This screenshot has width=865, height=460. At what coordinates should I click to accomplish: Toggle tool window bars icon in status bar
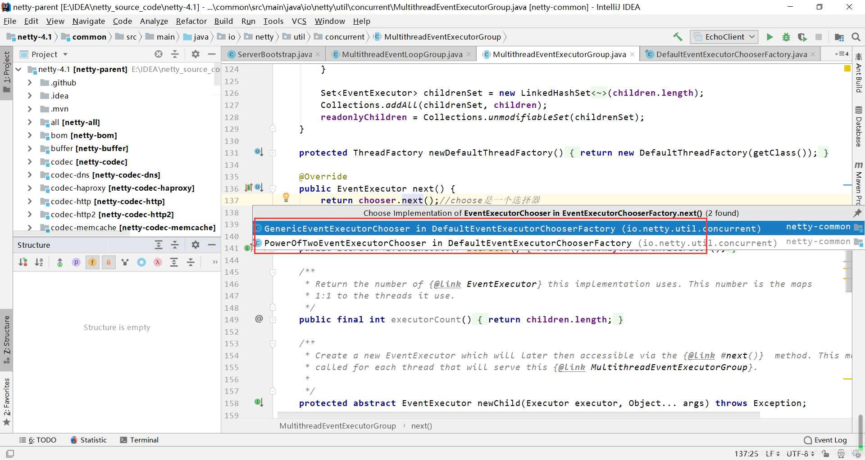click(10, 454)
